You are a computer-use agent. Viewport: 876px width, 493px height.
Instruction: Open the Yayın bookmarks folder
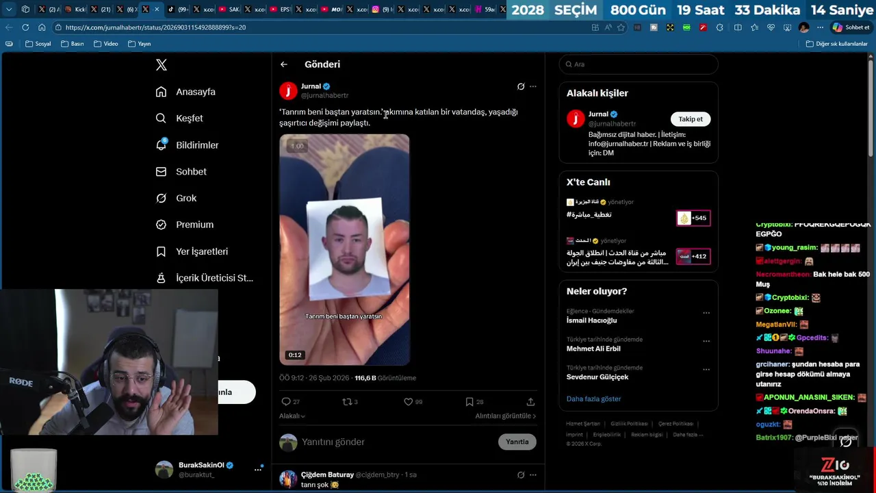coord(140,44)
